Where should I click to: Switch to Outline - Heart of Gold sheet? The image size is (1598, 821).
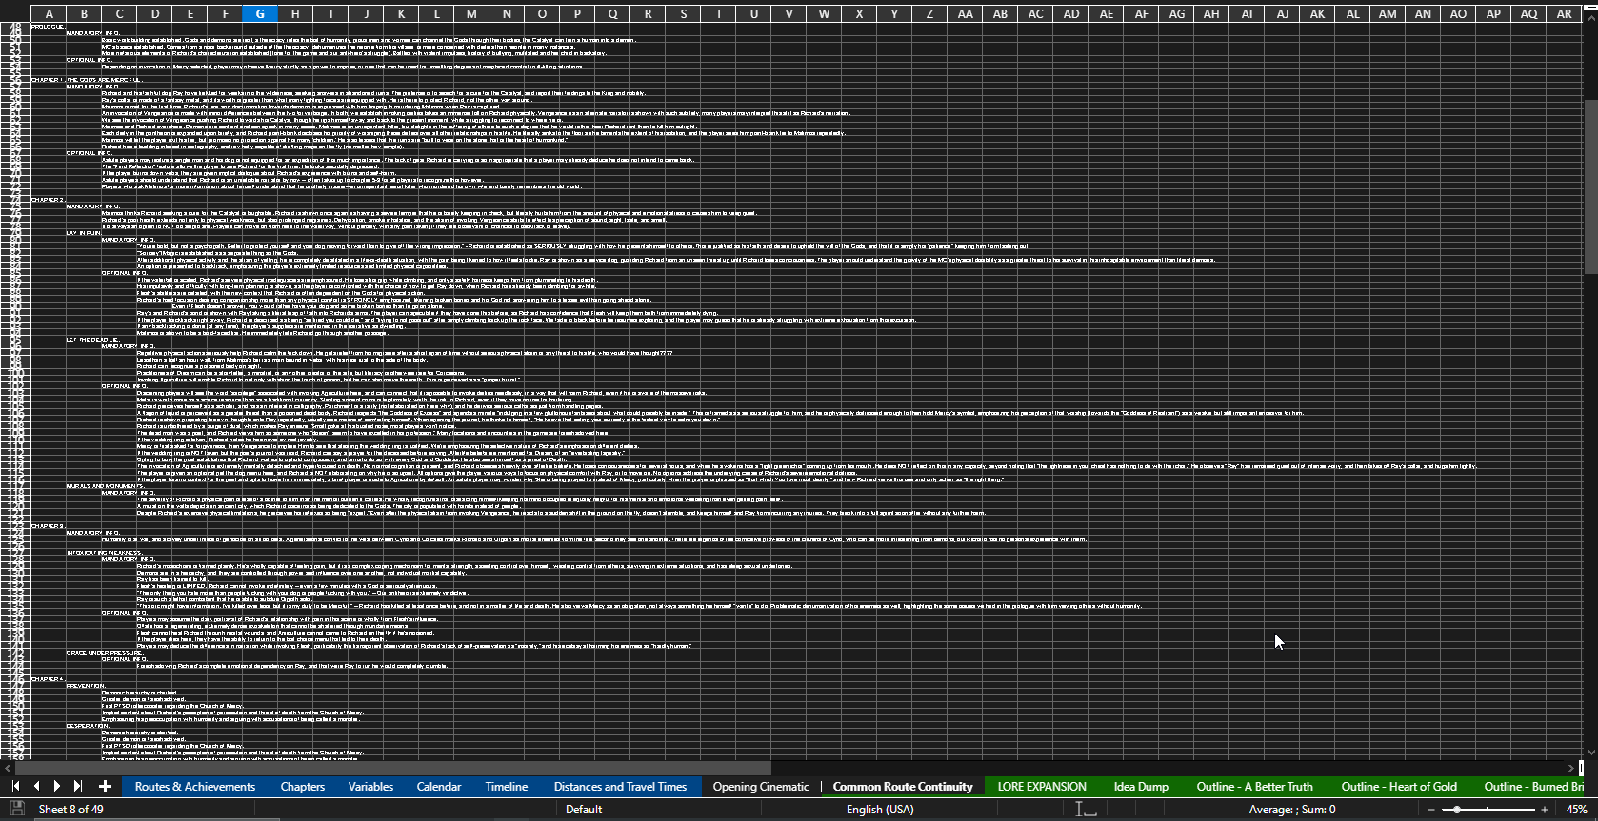coord(1399,787)
